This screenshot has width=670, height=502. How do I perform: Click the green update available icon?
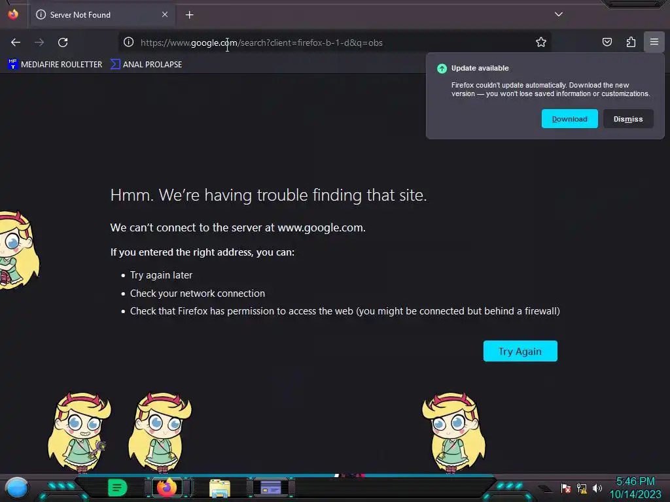[x=442, y=68]
